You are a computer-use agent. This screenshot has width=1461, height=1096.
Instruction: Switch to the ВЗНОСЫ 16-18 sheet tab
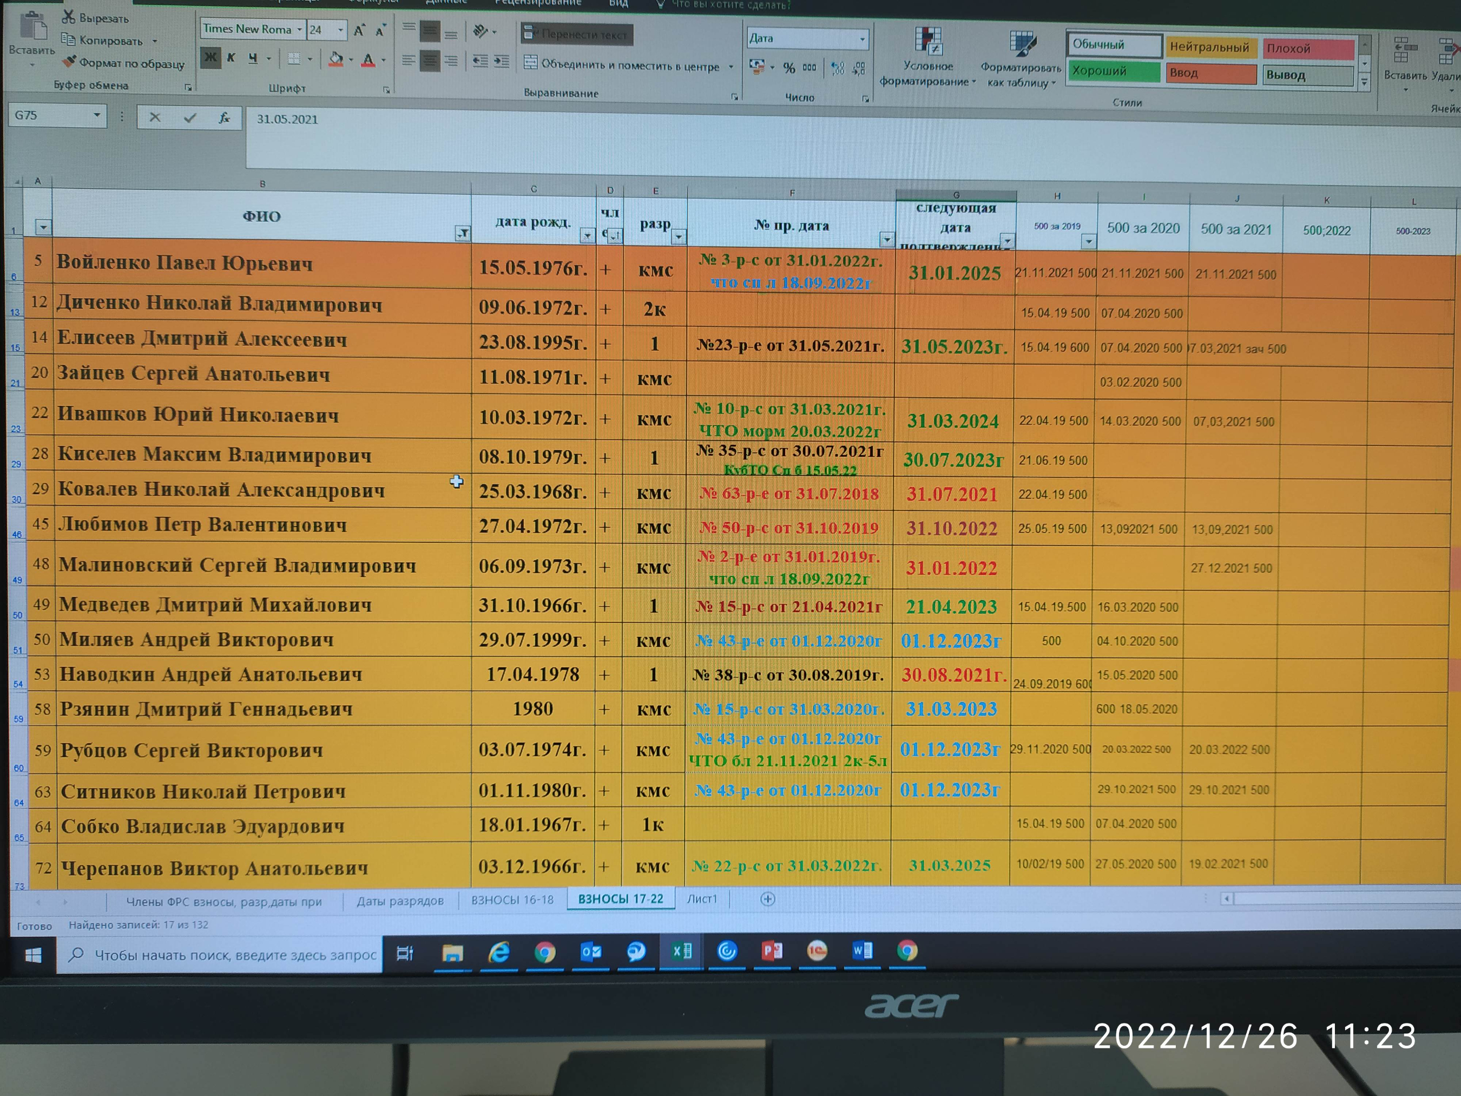512,900
